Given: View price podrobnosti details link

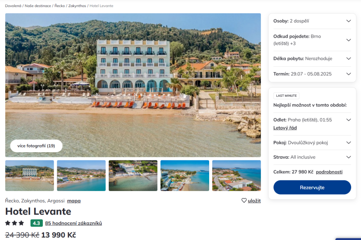Looking at the screenshot, I should (329, 172).
